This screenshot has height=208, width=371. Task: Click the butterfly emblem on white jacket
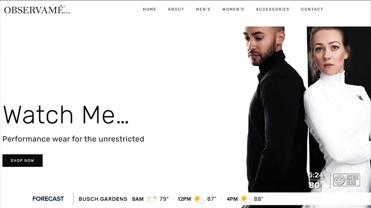pos(360,98)
